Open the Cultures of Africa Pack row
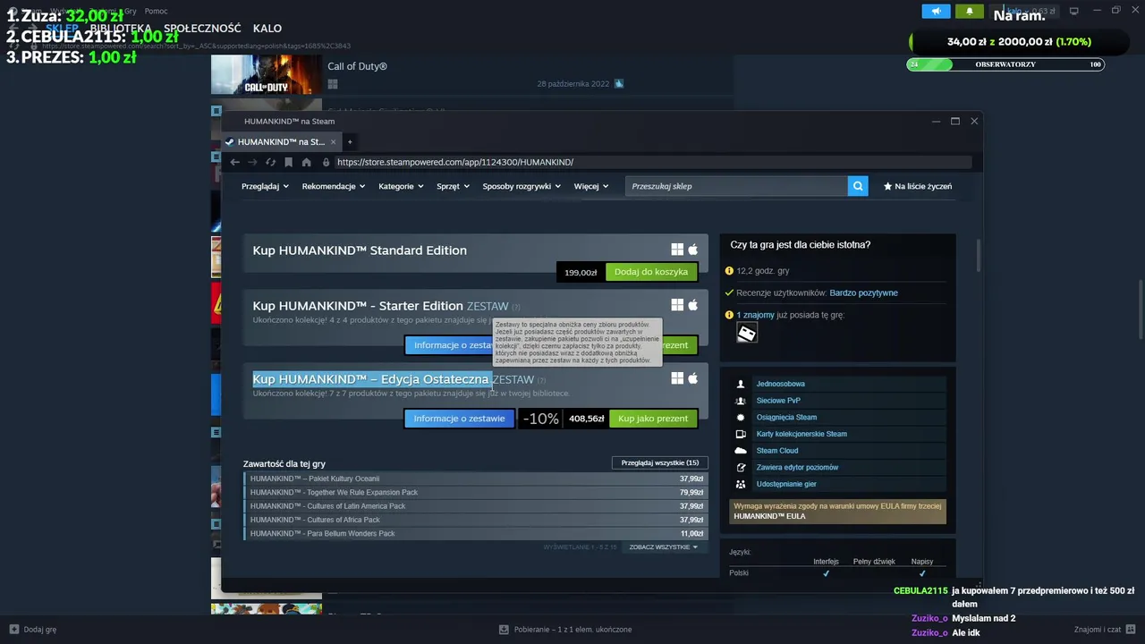The image size is (1145, 644). pyautogui.click(x=476, y=520)
